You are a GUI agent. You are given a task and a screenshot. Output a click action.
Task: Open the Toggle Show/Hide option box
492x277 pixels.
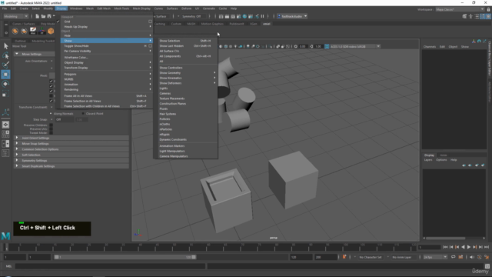coord(150,46)
